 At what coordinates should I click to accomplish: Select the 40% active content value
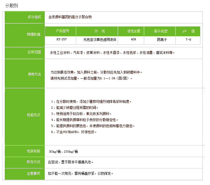point(133,40)
